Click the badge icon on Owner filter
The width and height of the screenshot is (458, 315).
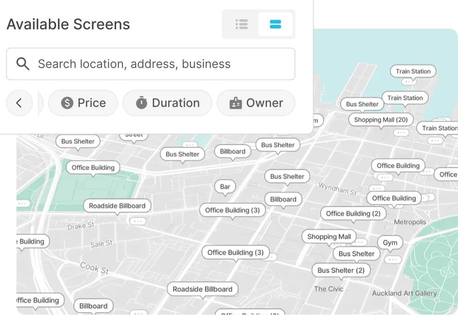click(236, 102)
